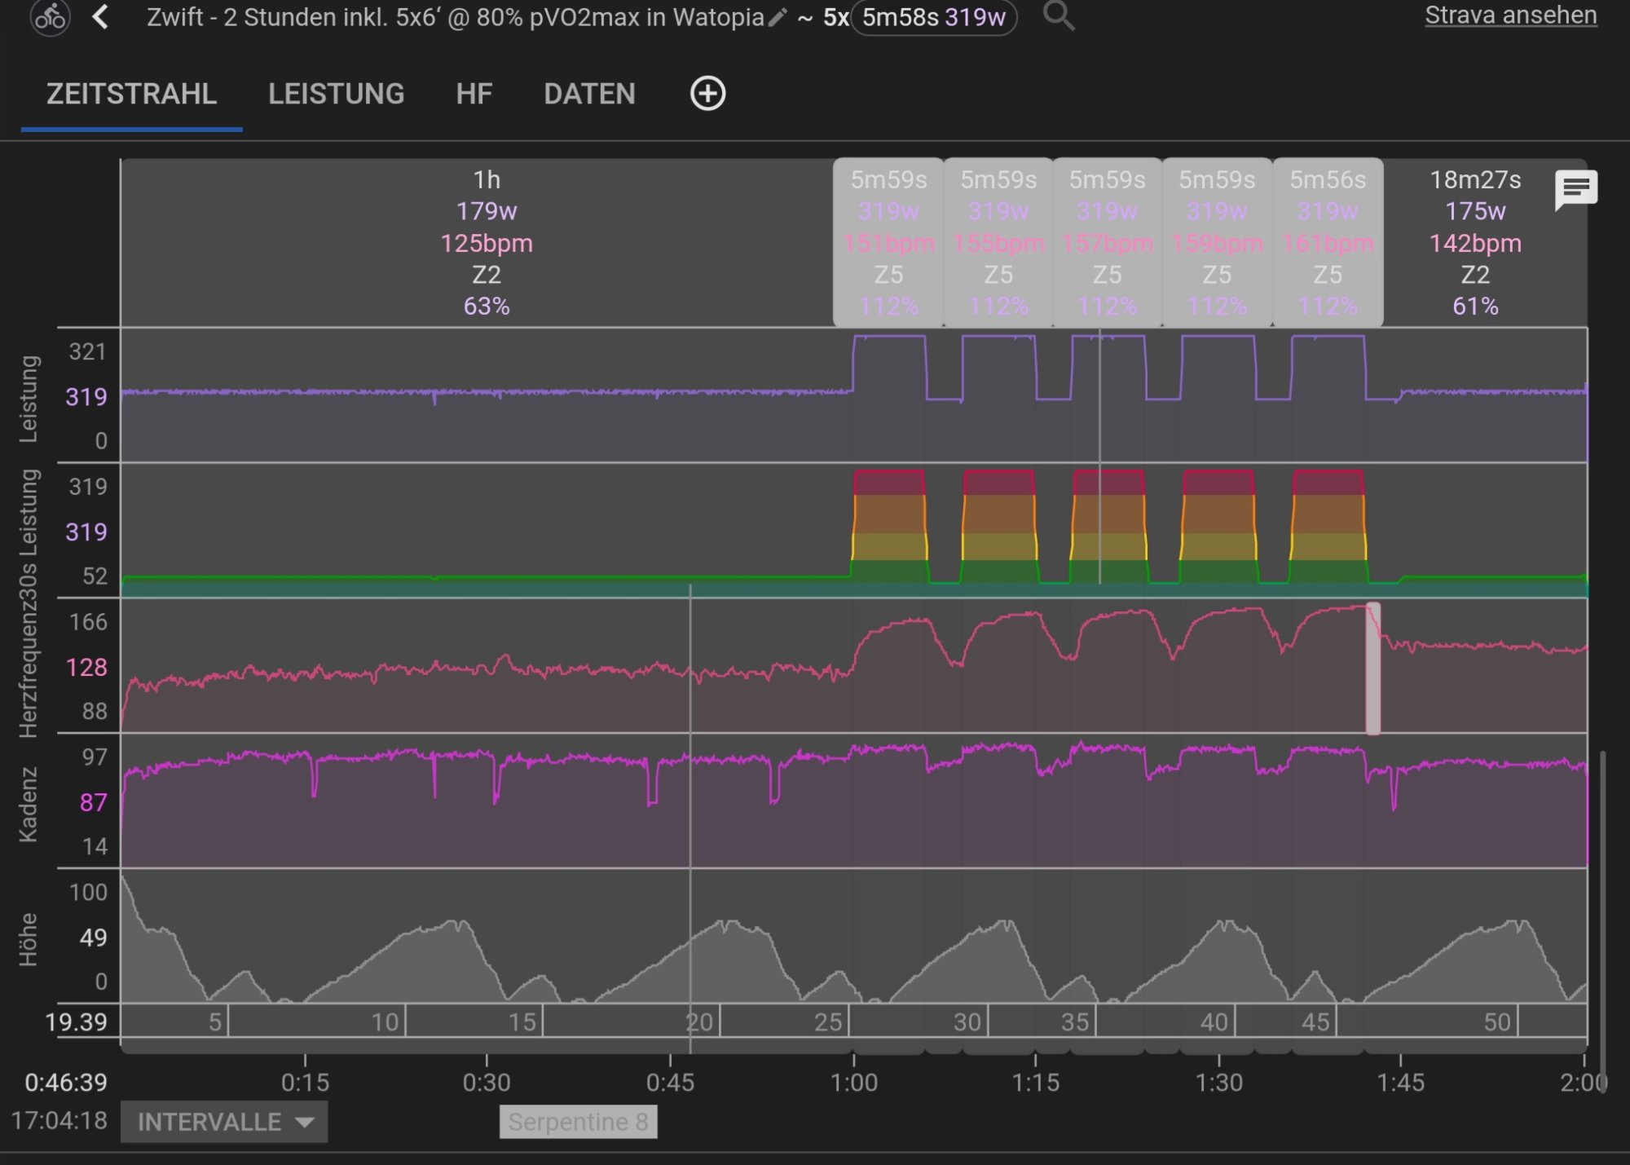Open the DATEN tab

(589, 94)
